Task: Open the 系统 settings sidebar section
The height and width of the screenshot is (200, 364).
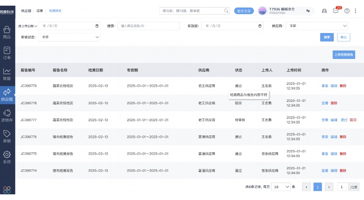Action: (x=7, y=157)
